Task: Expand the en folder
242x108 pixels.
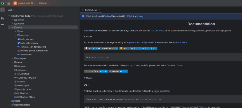Action: pos(15,31)
